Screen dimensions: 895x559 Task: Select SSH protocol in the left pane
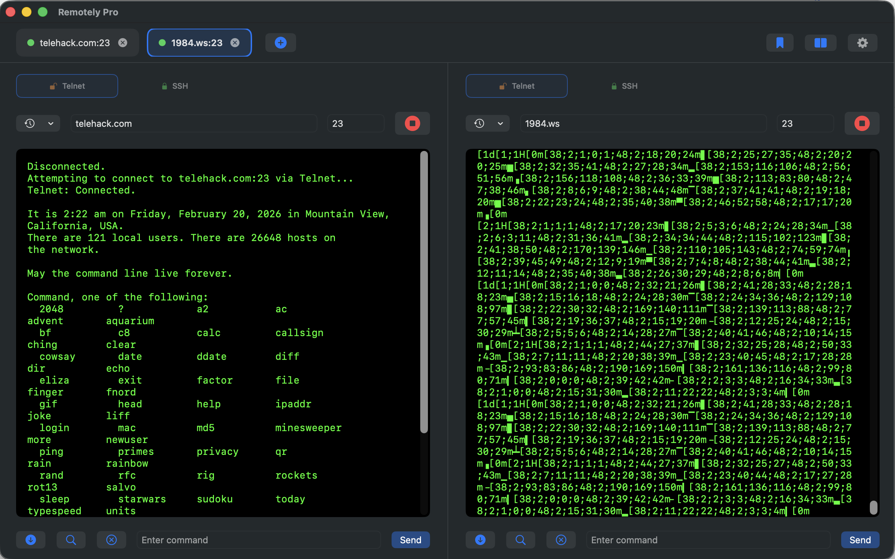pyautogui.click(x=174, y=86)
